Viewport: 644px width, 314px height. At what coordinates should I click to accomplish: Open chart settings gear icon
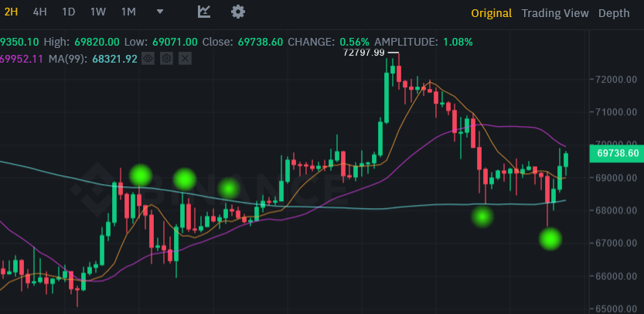[238, 12]
